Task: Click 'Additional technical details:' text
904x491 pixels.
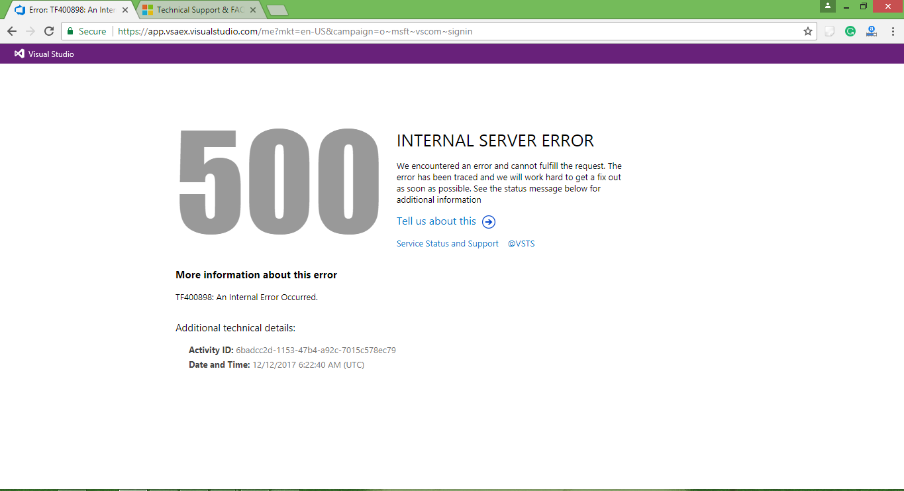Action: point(235,328)
